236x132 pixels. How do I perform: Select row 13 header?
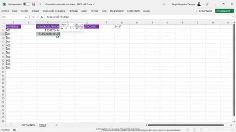point(3,72)
